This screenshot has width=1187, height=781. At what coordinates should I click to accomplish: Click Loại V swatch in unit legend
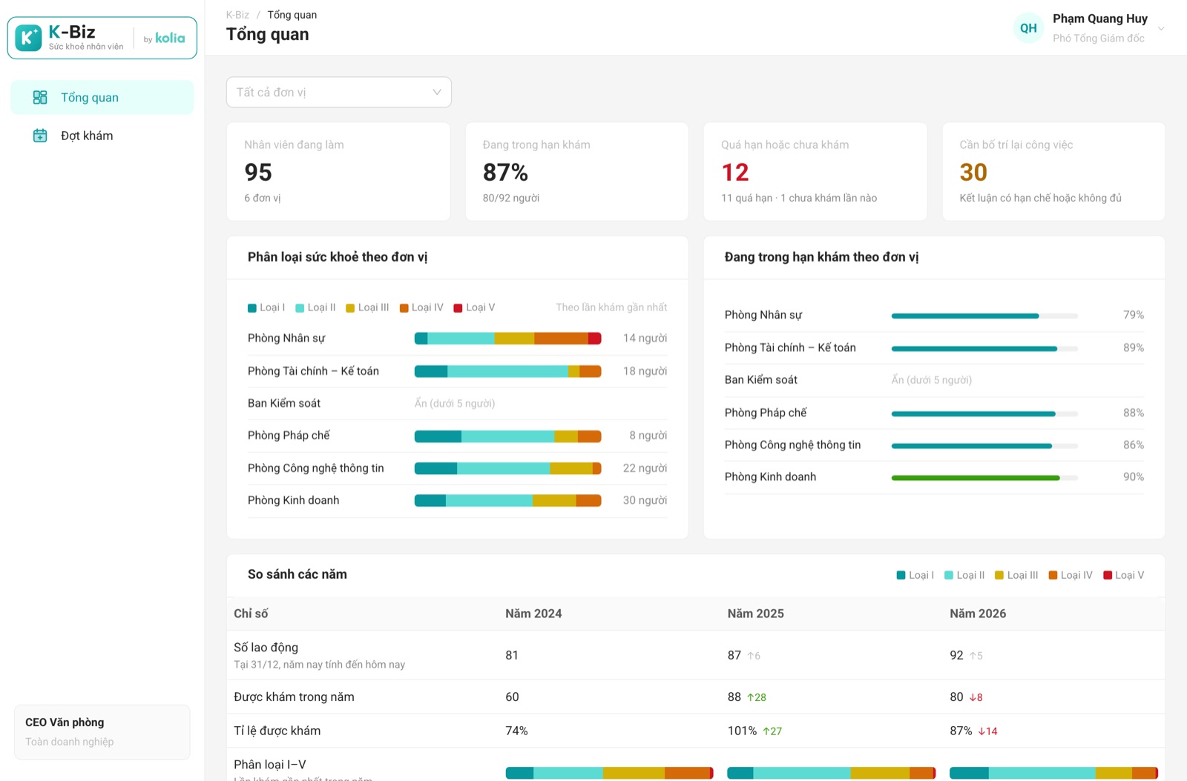(458, 308)
